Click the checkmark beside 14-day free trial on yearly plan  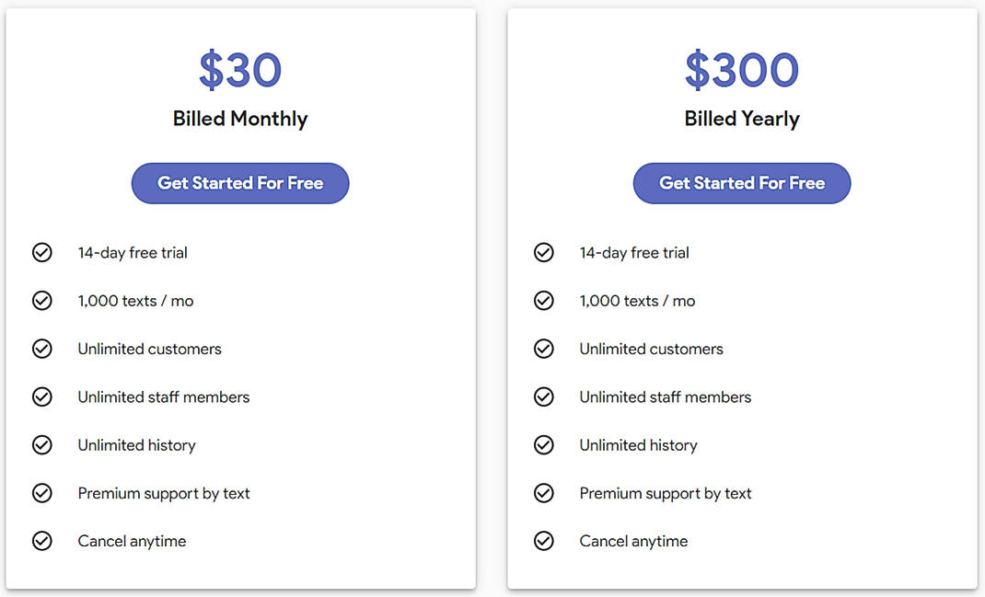click(544, 252)
